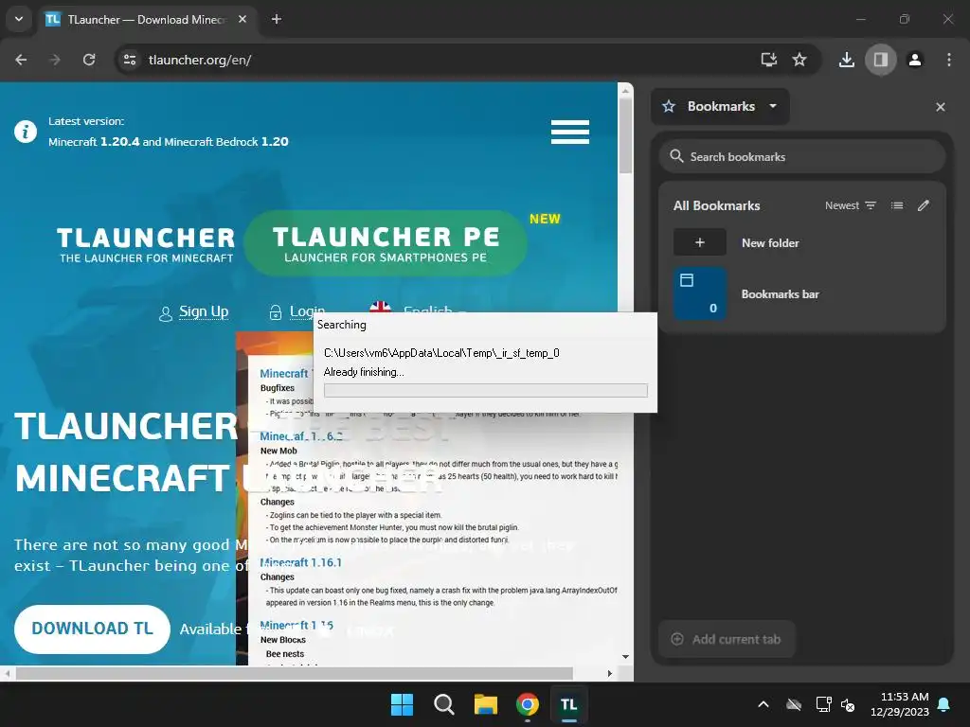Click scroll down arrow on page scrollbar
Screen dimensions: 970x727
625,657
